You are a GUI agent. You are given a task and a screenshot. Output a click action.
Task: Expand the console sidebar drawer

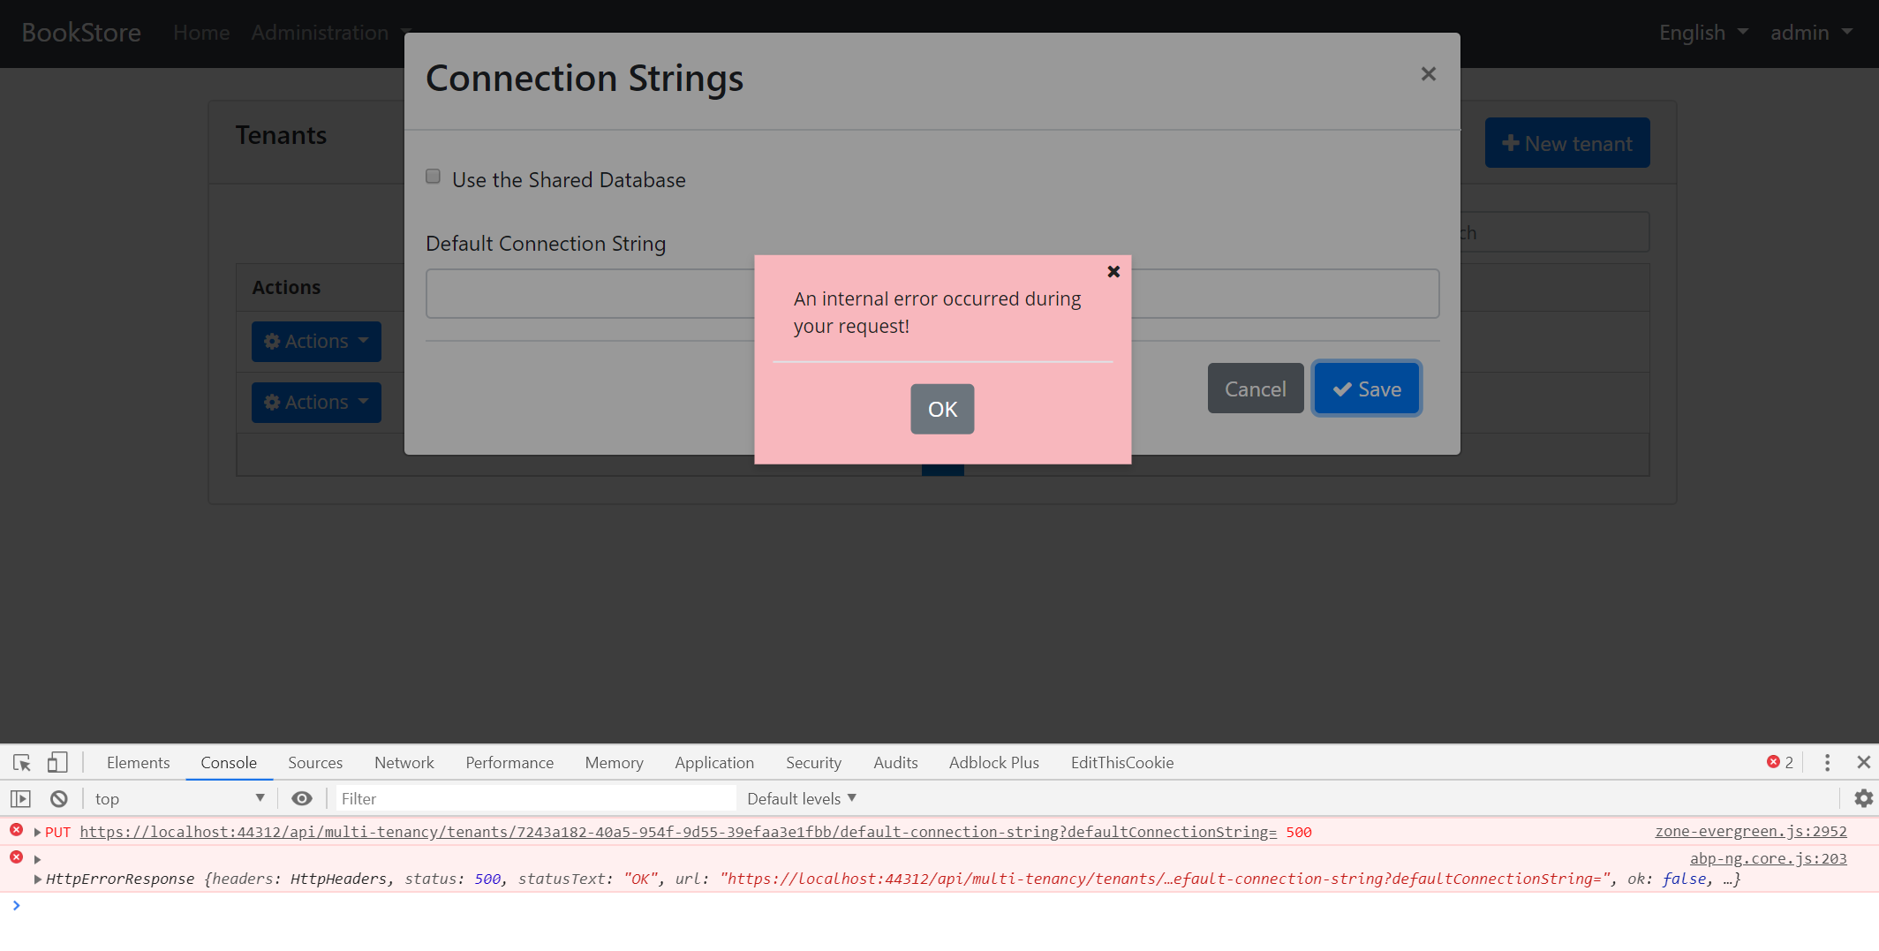[x=19, y=798]
